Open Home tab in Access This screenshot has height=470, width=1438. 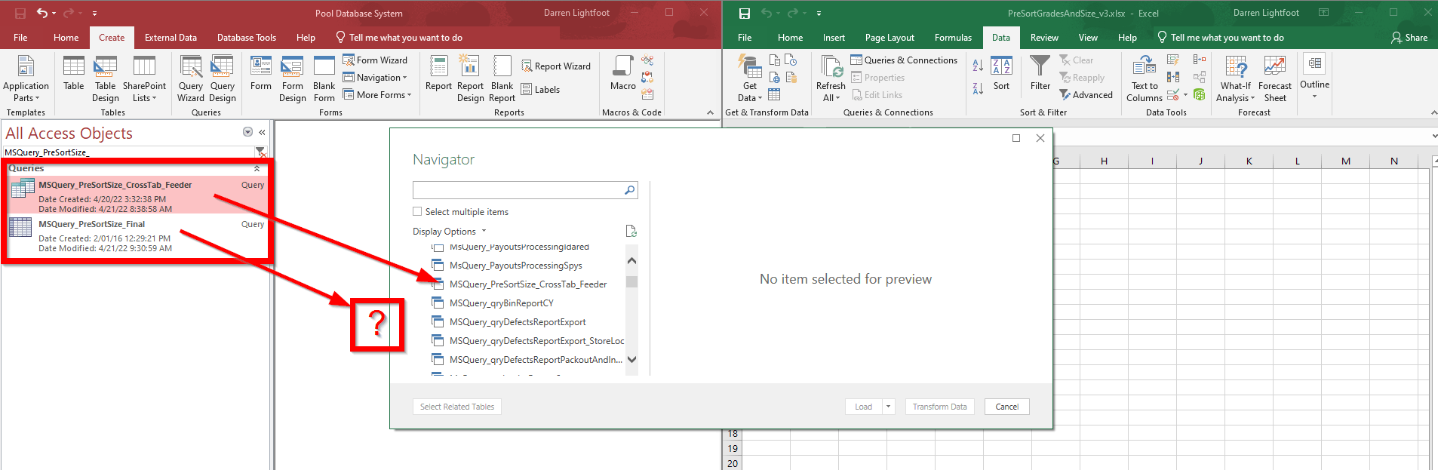coord(66,38)
